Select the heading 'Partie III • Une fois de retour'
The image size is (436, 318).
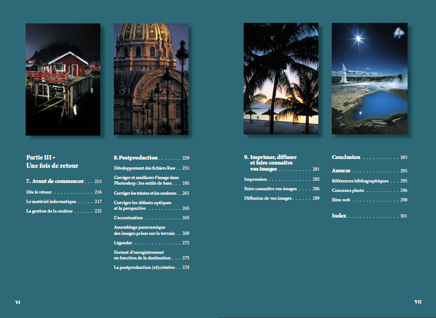52,162
